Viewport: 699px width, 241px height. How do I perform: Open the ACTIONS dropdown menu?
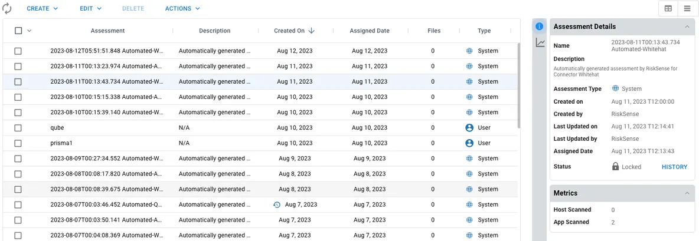182,8
